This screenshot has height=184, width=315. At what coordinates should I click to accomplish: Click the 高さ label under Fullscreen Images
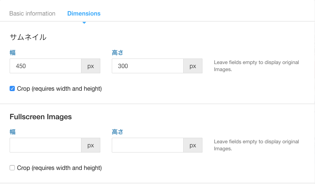pos(117,132)
